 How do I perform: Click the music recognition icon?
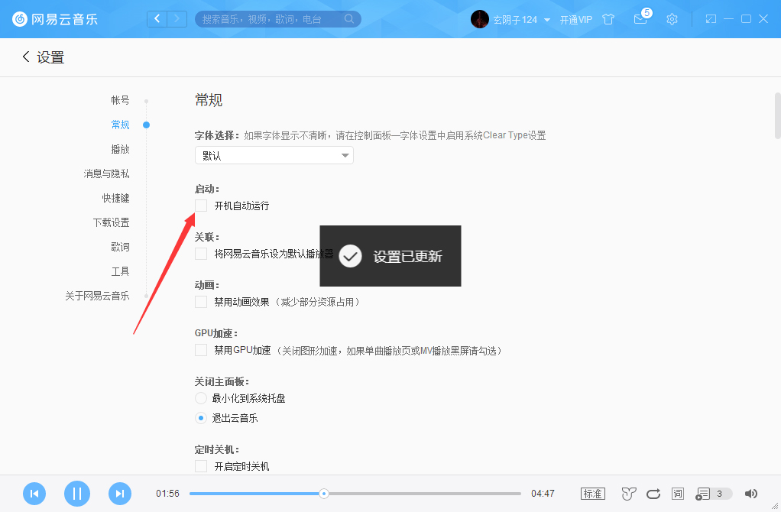click(x=628, y=494)
